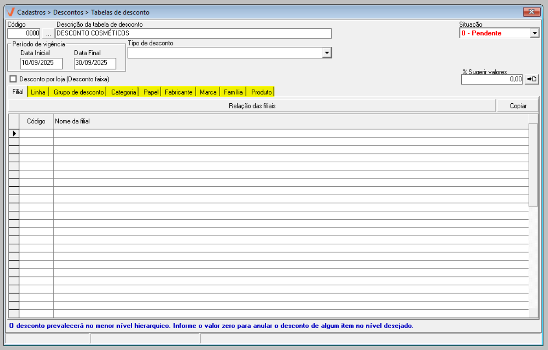The height and width of the screenshot is (350, 548).
Task: Click the Copiar button
Action: pyautogui.click(x=518, y=106)
